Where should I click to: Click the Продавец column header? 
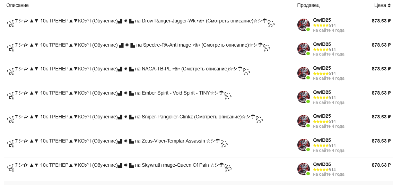pos(308,5)
